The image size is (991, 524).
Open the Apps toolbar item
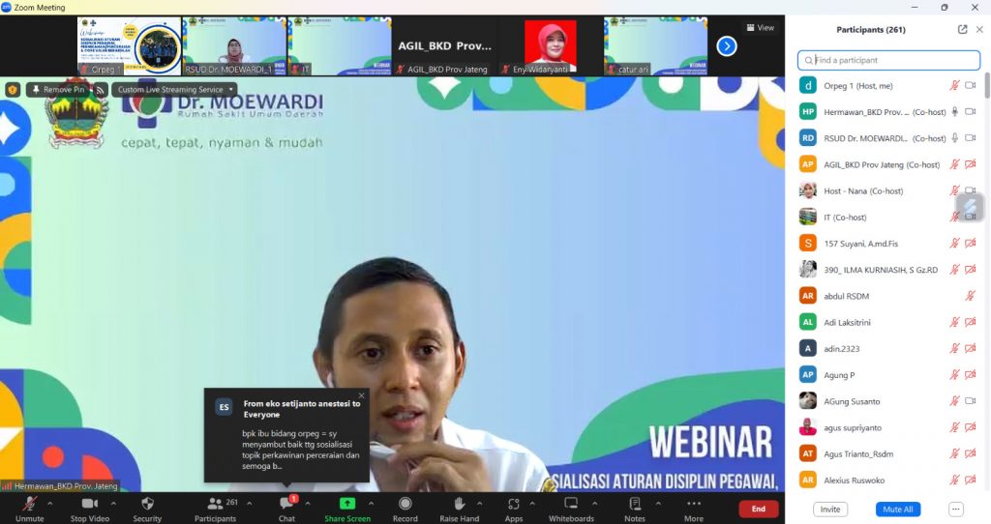(x=514, y=504)
